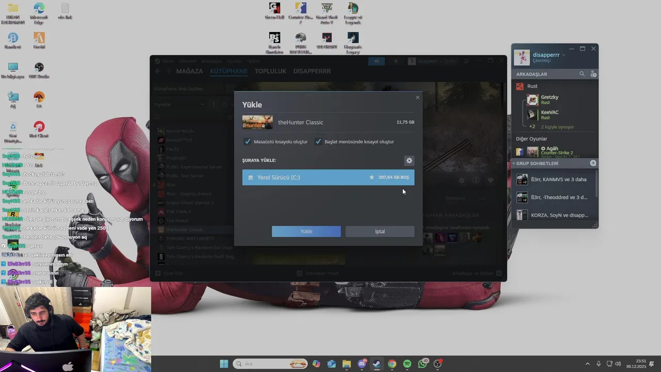Open Riot Client desktop shortcut
Screen dimensions: 661x372
click(39, 130)
